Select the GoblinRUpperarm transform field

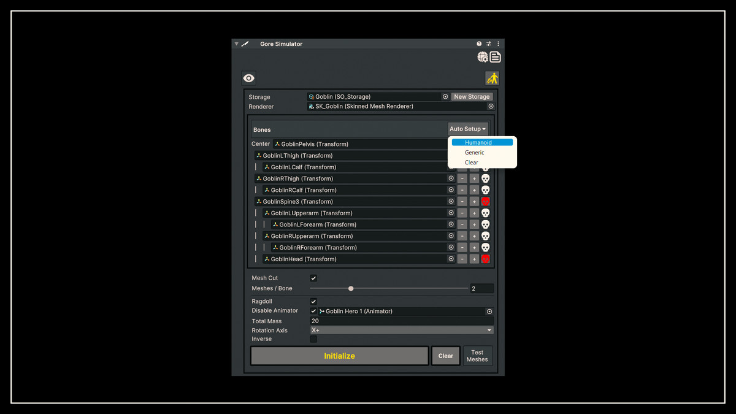(x=359, y=236)
